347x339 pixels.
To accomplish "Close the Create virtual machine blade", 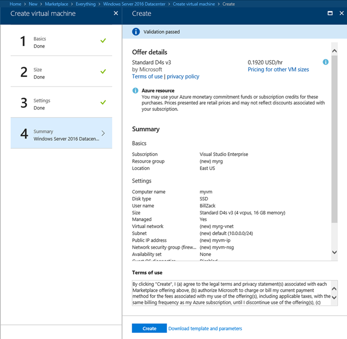I will [x=116, y=13].
